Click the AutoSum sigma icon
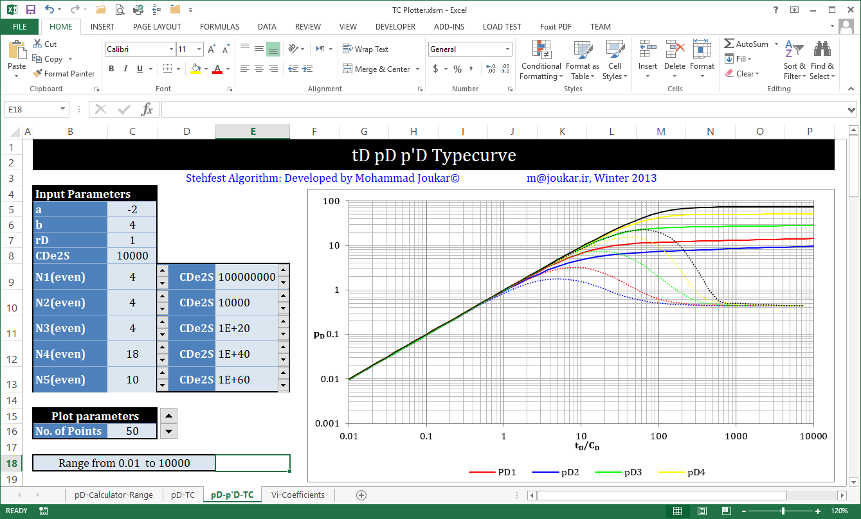861x519 pixels. 729,44
